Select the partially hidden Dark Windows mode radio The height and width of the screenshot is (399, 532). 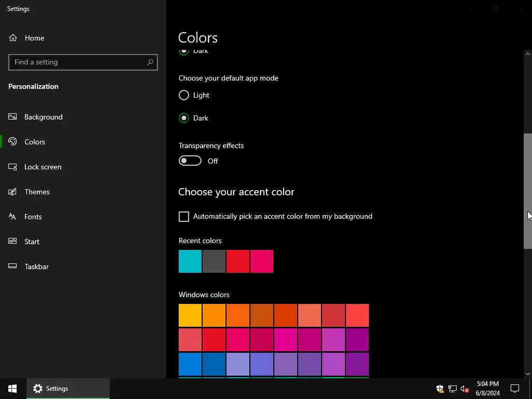(184, 52)
